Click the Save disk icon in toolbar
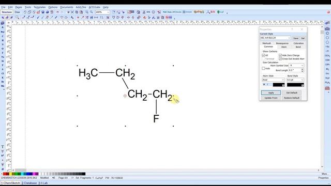 click(43, 12)
